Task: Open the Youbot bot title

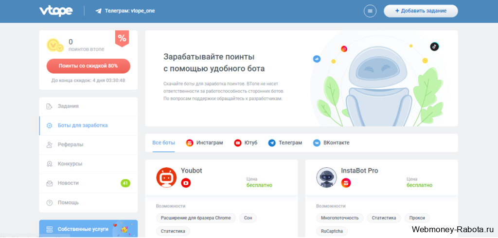Action: [x=192, y=171]
